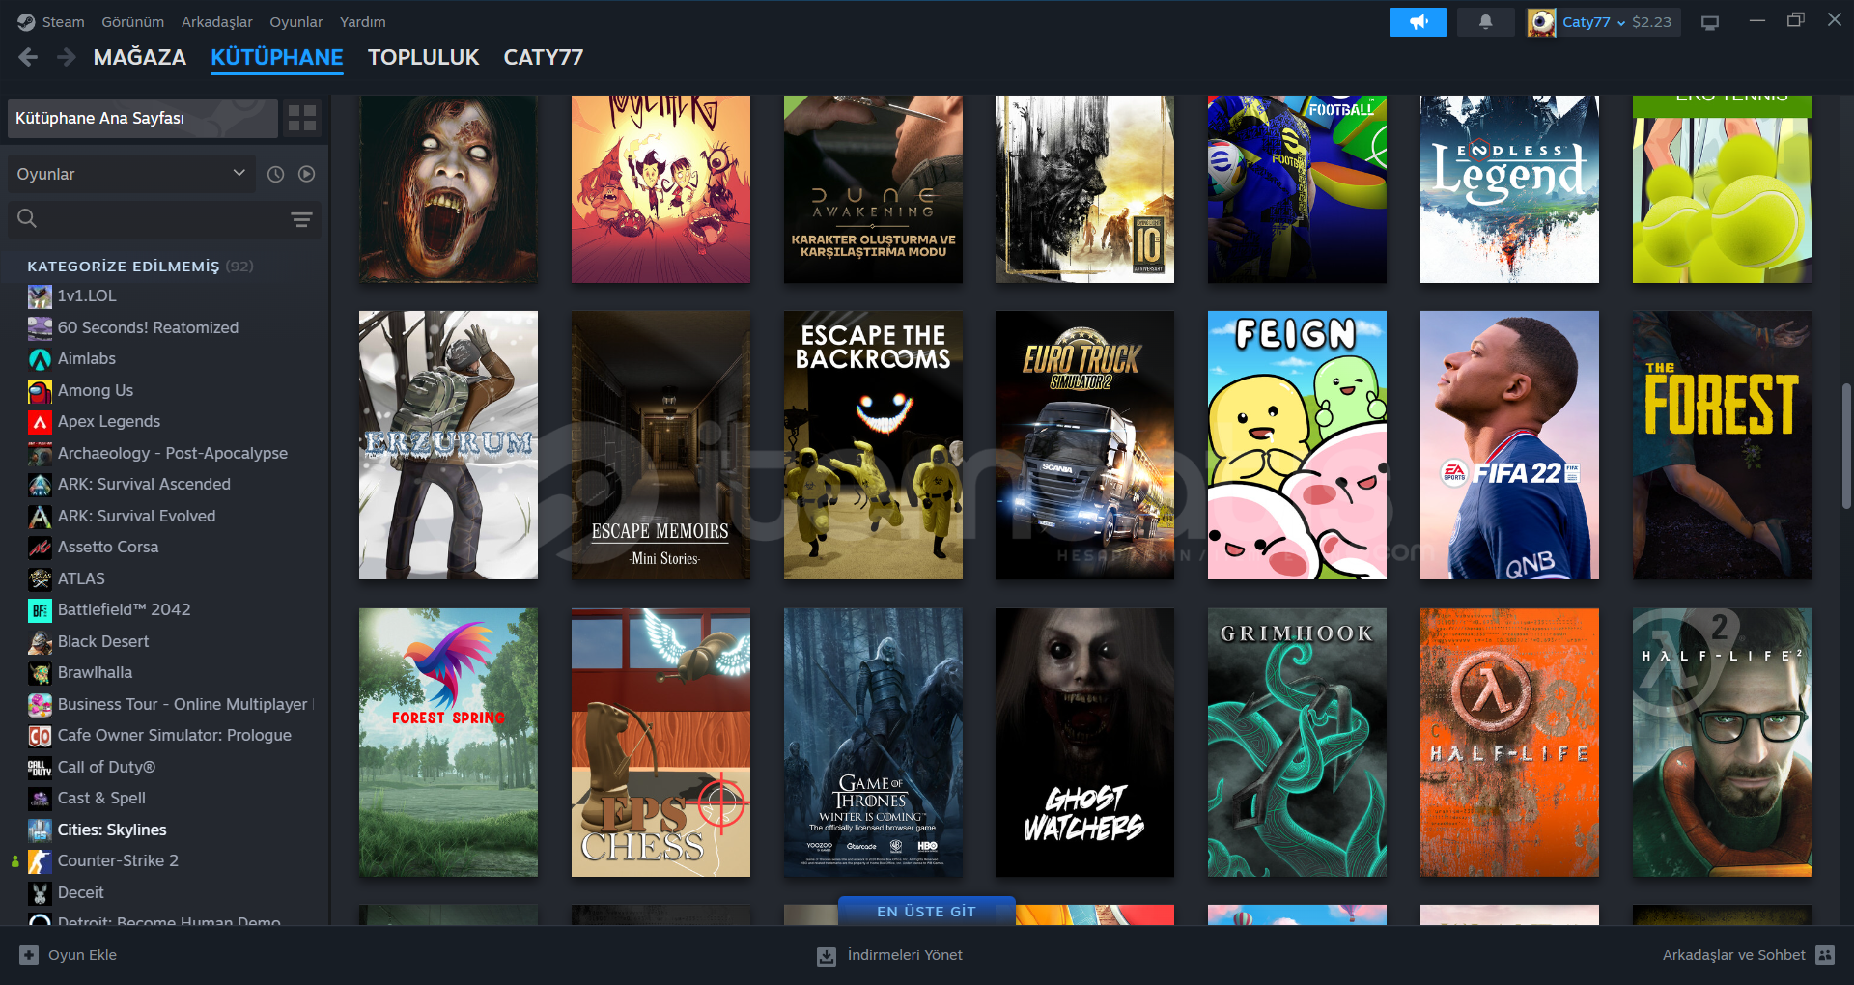Open the Feign game cover
Screen dimensions: 1854x985
tap(1297, 445)
